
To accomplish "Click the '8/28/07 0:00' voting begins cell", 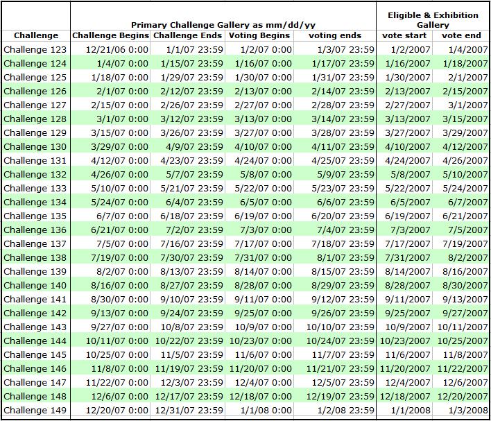I will [264, 285].
